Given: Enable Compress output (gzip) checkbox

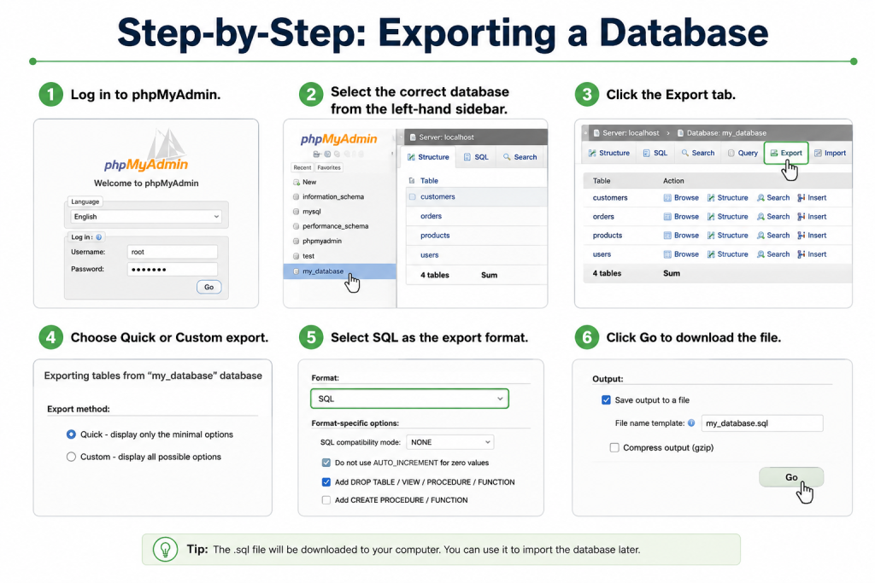Looking at the screenshot, I should (x=614, y=447).
